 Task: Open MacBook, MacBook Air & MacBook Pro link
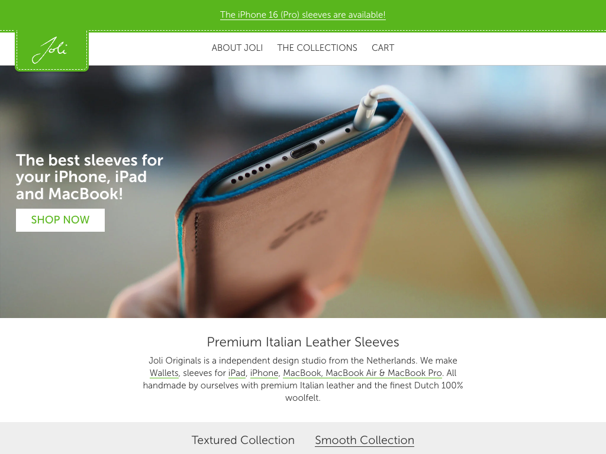tap(363, 373)
